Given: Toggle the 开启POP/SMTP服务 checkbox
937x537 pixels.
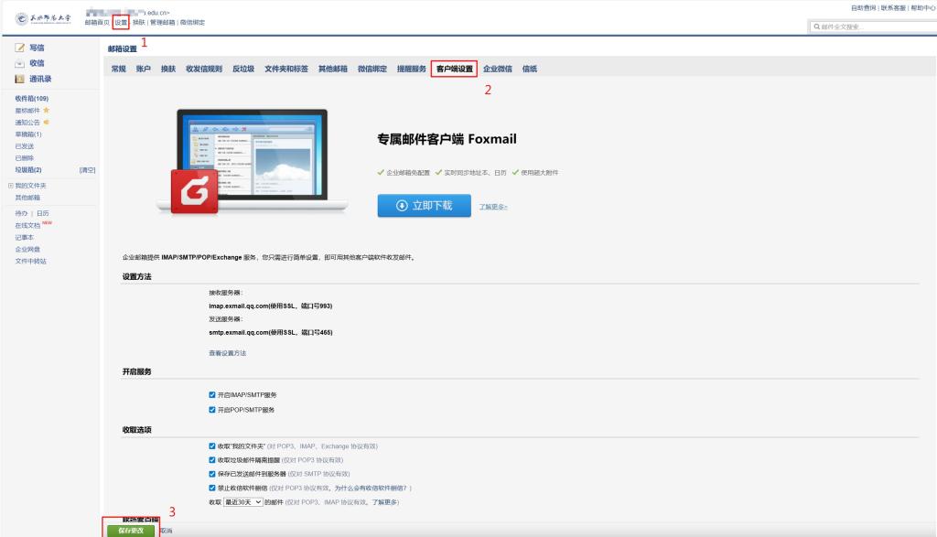Looking at the screenshot, I should pos(212,410).
